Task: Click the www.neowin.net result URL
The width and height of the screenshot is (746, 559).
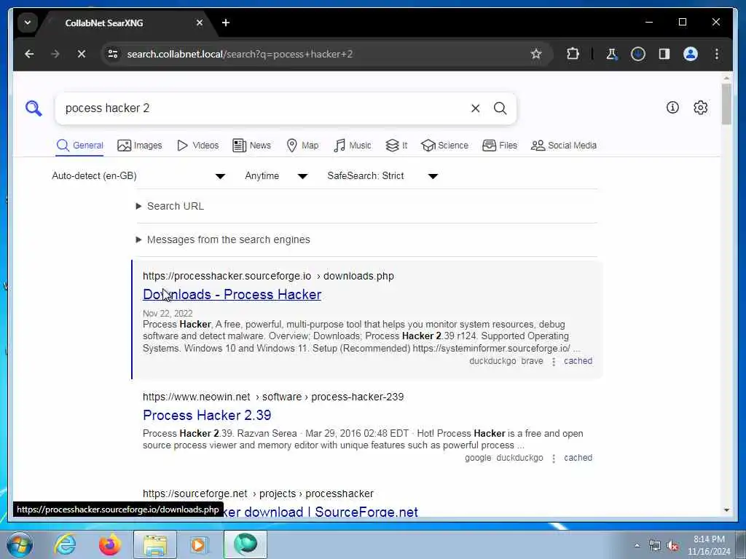Action: point(273,397)
